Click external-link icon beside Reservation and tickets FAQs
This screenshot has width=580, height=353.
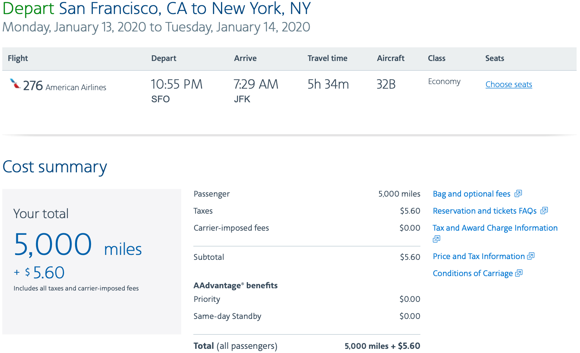coord(544,211)
